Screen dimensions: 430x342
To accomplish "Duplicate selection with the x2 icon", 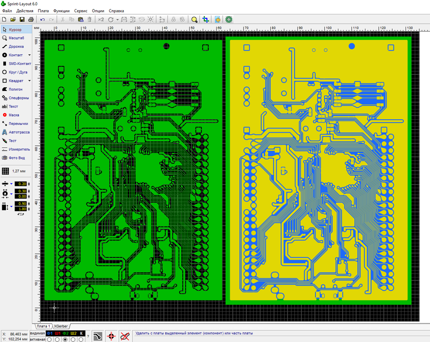I will [x=101, y=20].
